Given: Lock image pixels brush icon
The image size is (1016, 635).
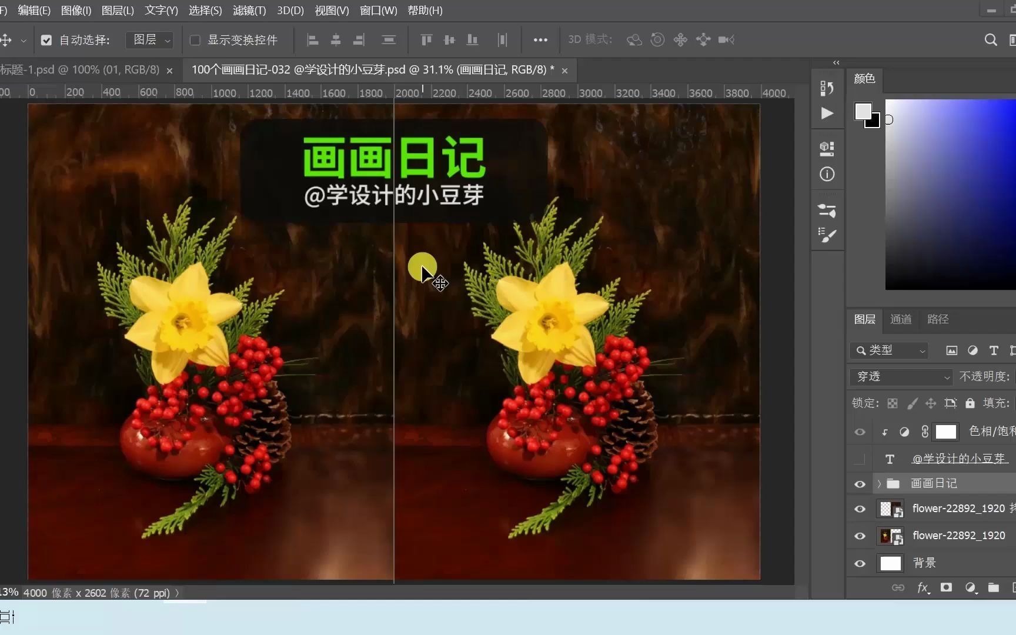Looking at the screenshot, I should (912, 403).
